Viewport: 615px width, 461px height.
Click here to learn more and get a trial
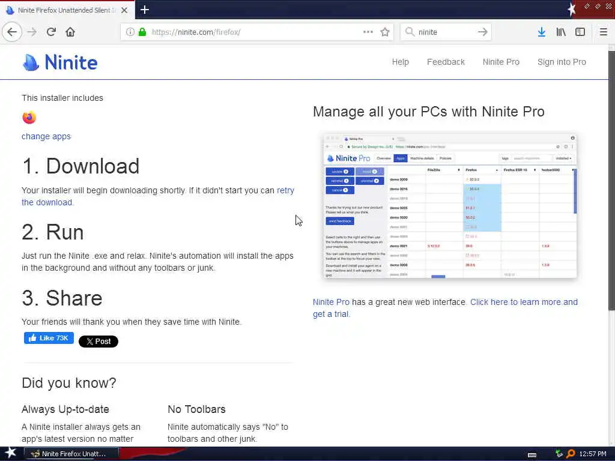click(524, 302)
